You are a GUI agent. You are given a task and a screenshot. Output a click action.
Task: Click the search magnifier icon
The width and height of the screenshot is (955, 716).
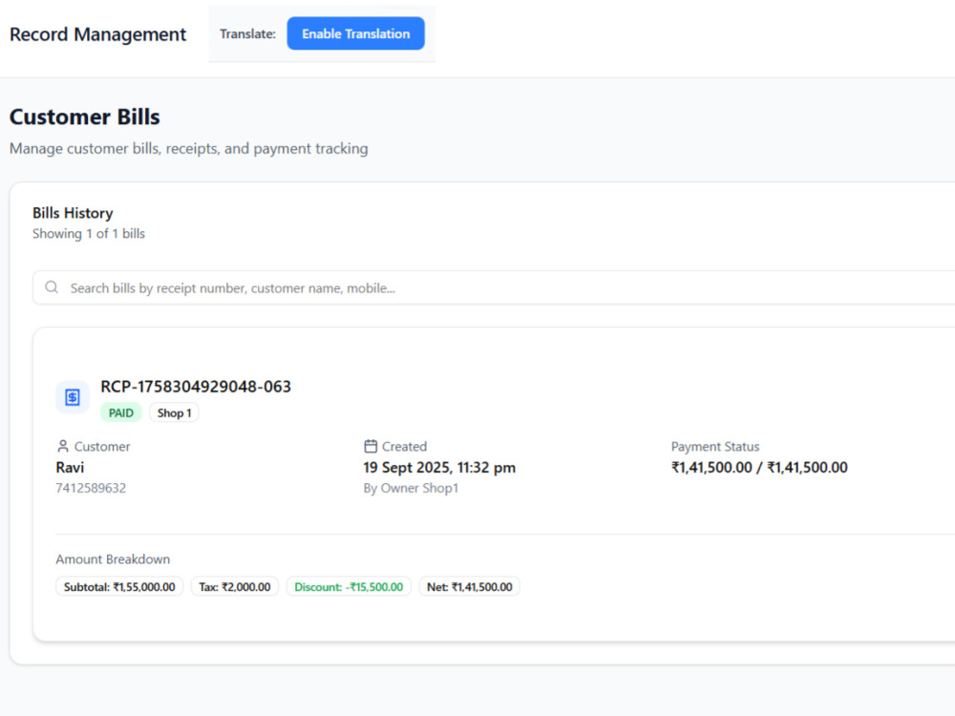click(x=52, y=287)
